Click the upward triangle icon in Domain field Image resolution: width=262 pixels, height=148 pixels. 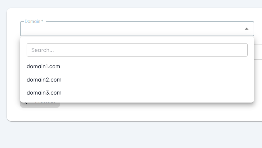click(x=246, y=29)
